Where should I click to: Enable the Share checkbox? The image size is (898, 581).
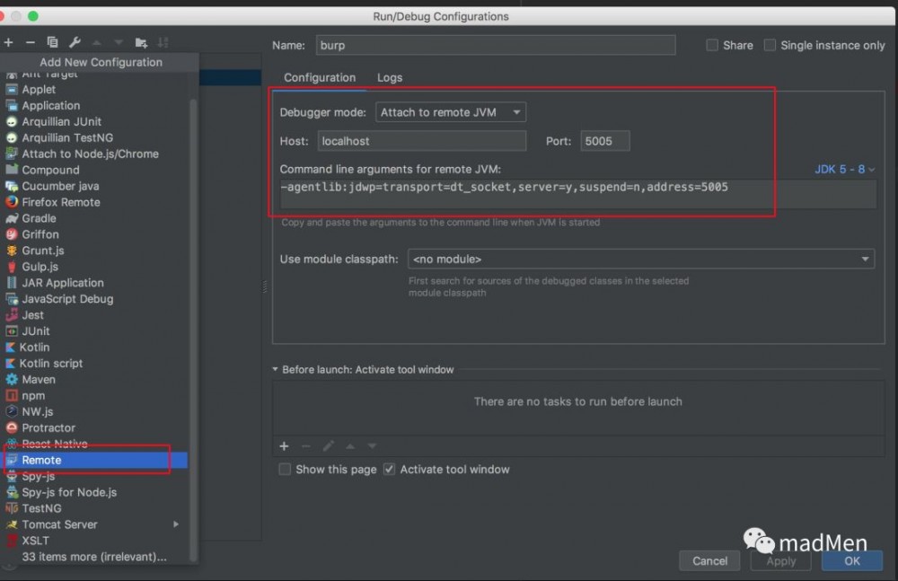tap(712, 45)
